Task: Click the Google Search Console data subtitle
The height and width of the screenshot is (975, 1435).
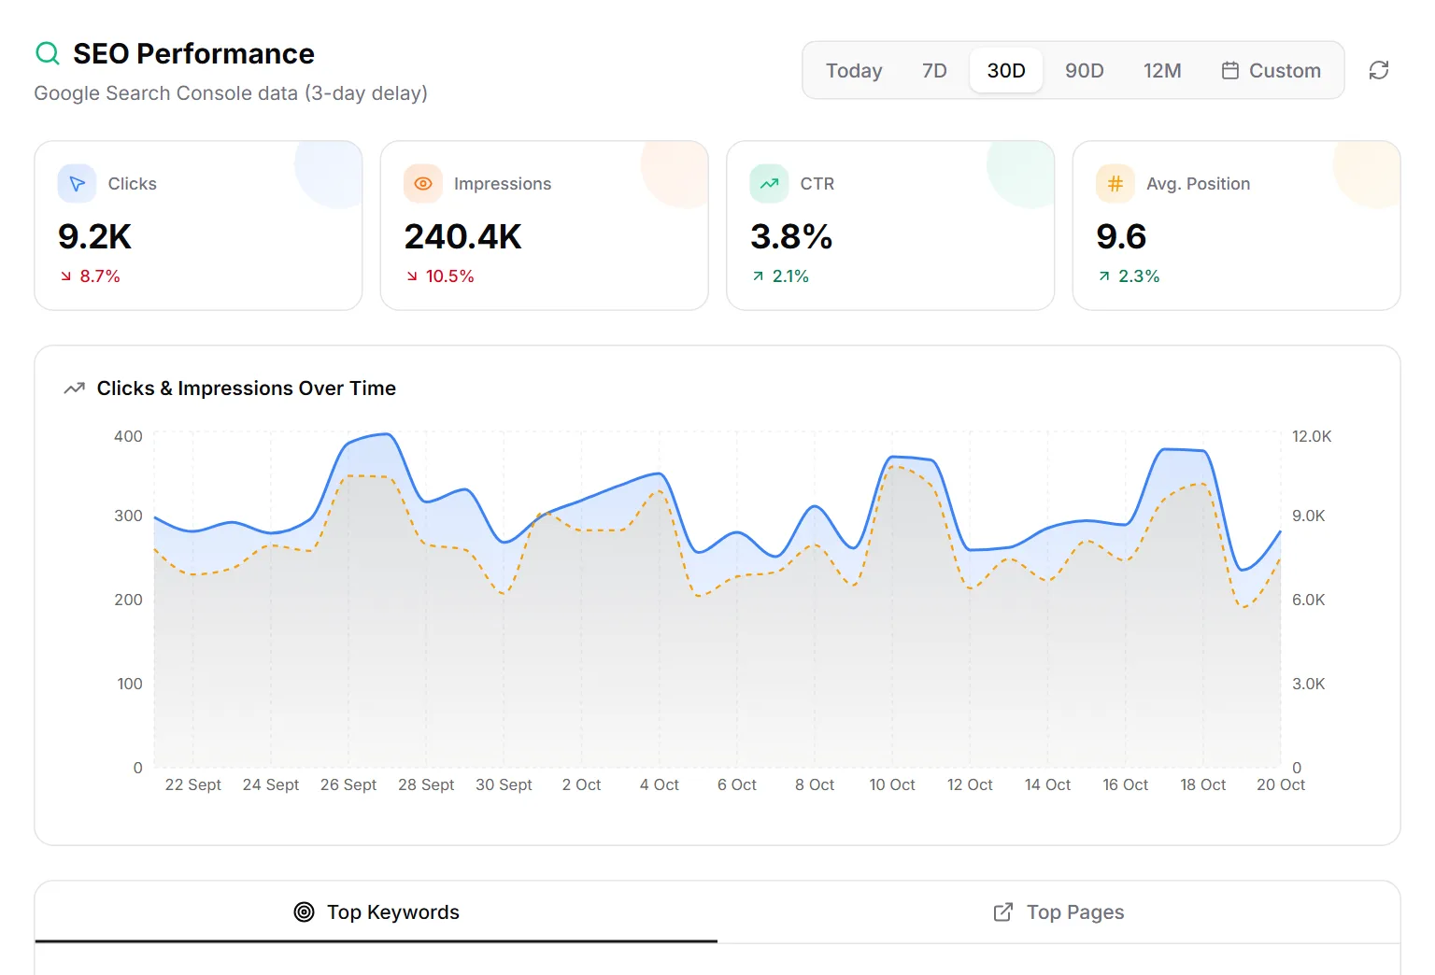Action: tap(231, 93)
